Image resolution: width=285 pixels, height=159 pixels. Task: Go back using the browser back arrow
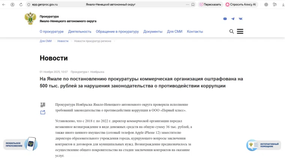[4, 4]
